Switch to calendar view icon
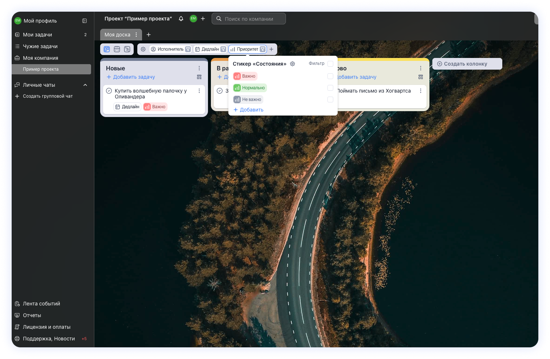 pyautogui.click(x=117, y=49)
